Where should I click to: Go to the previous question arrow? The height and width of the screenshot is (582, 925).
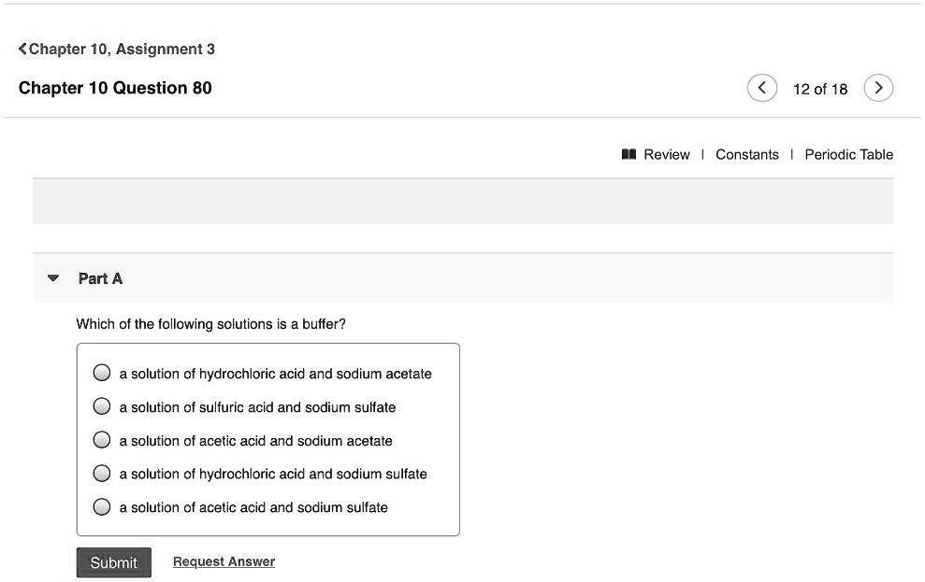click(x=761, y=89)
